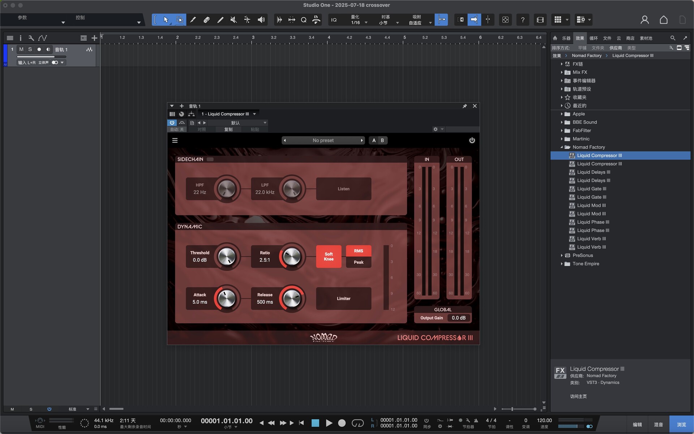Image resolution: width=694 pixels, height=434 pixels.
Task: Enable the Soft Knee button
Action: point(329,257)
